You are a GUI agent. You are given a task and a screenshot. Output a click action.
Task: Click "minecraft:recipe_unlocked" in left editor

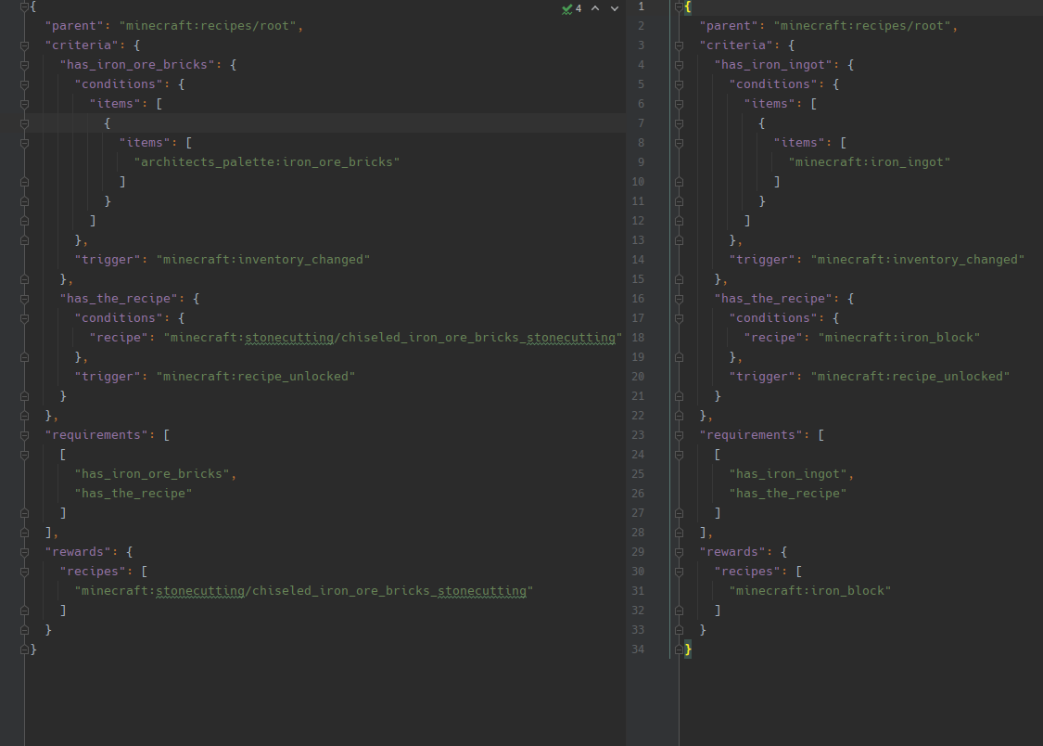pyautogui.click(x=256, y=377)
